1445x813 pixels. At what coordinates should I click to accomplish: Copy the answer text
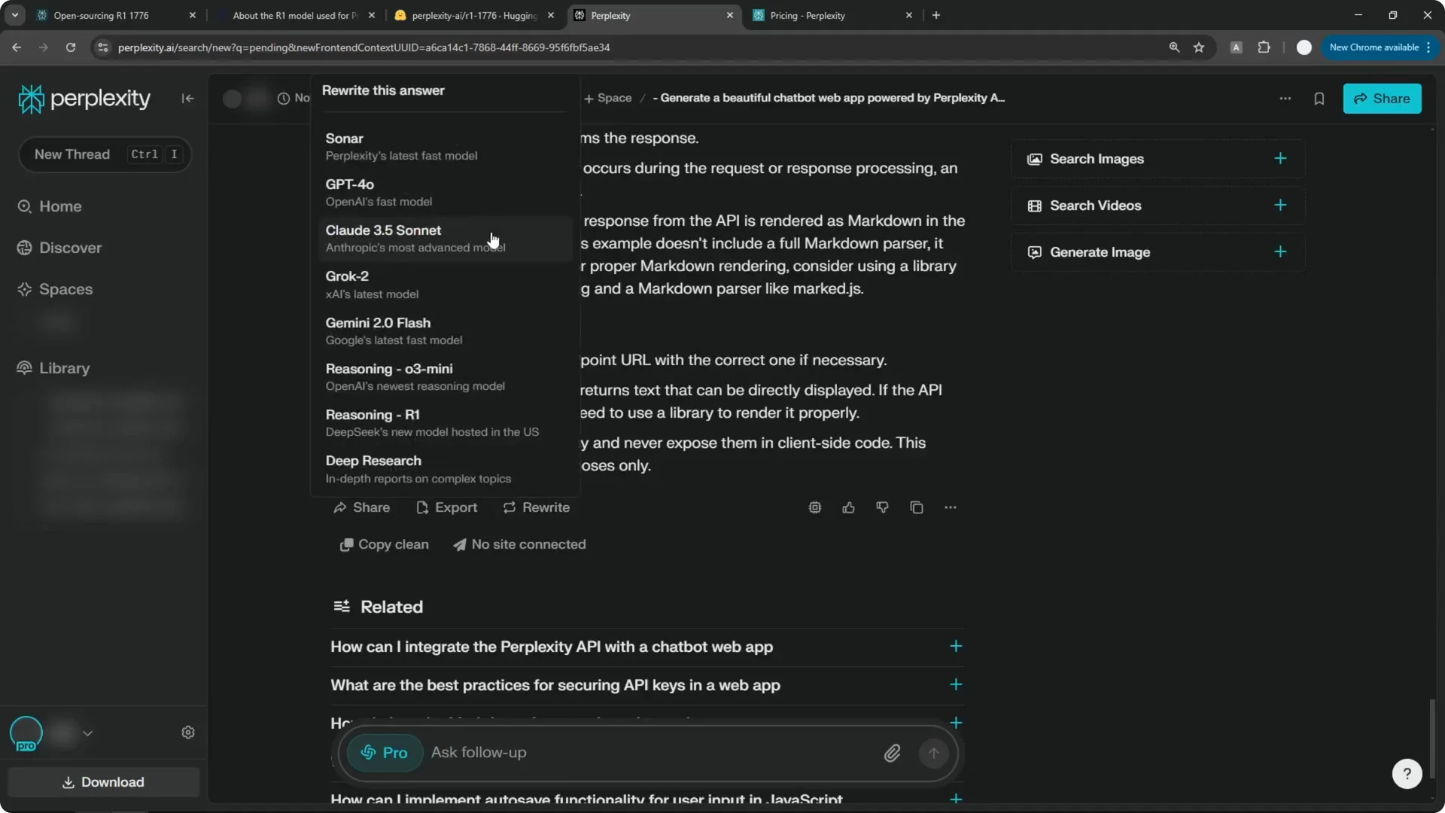pos(916,507)
